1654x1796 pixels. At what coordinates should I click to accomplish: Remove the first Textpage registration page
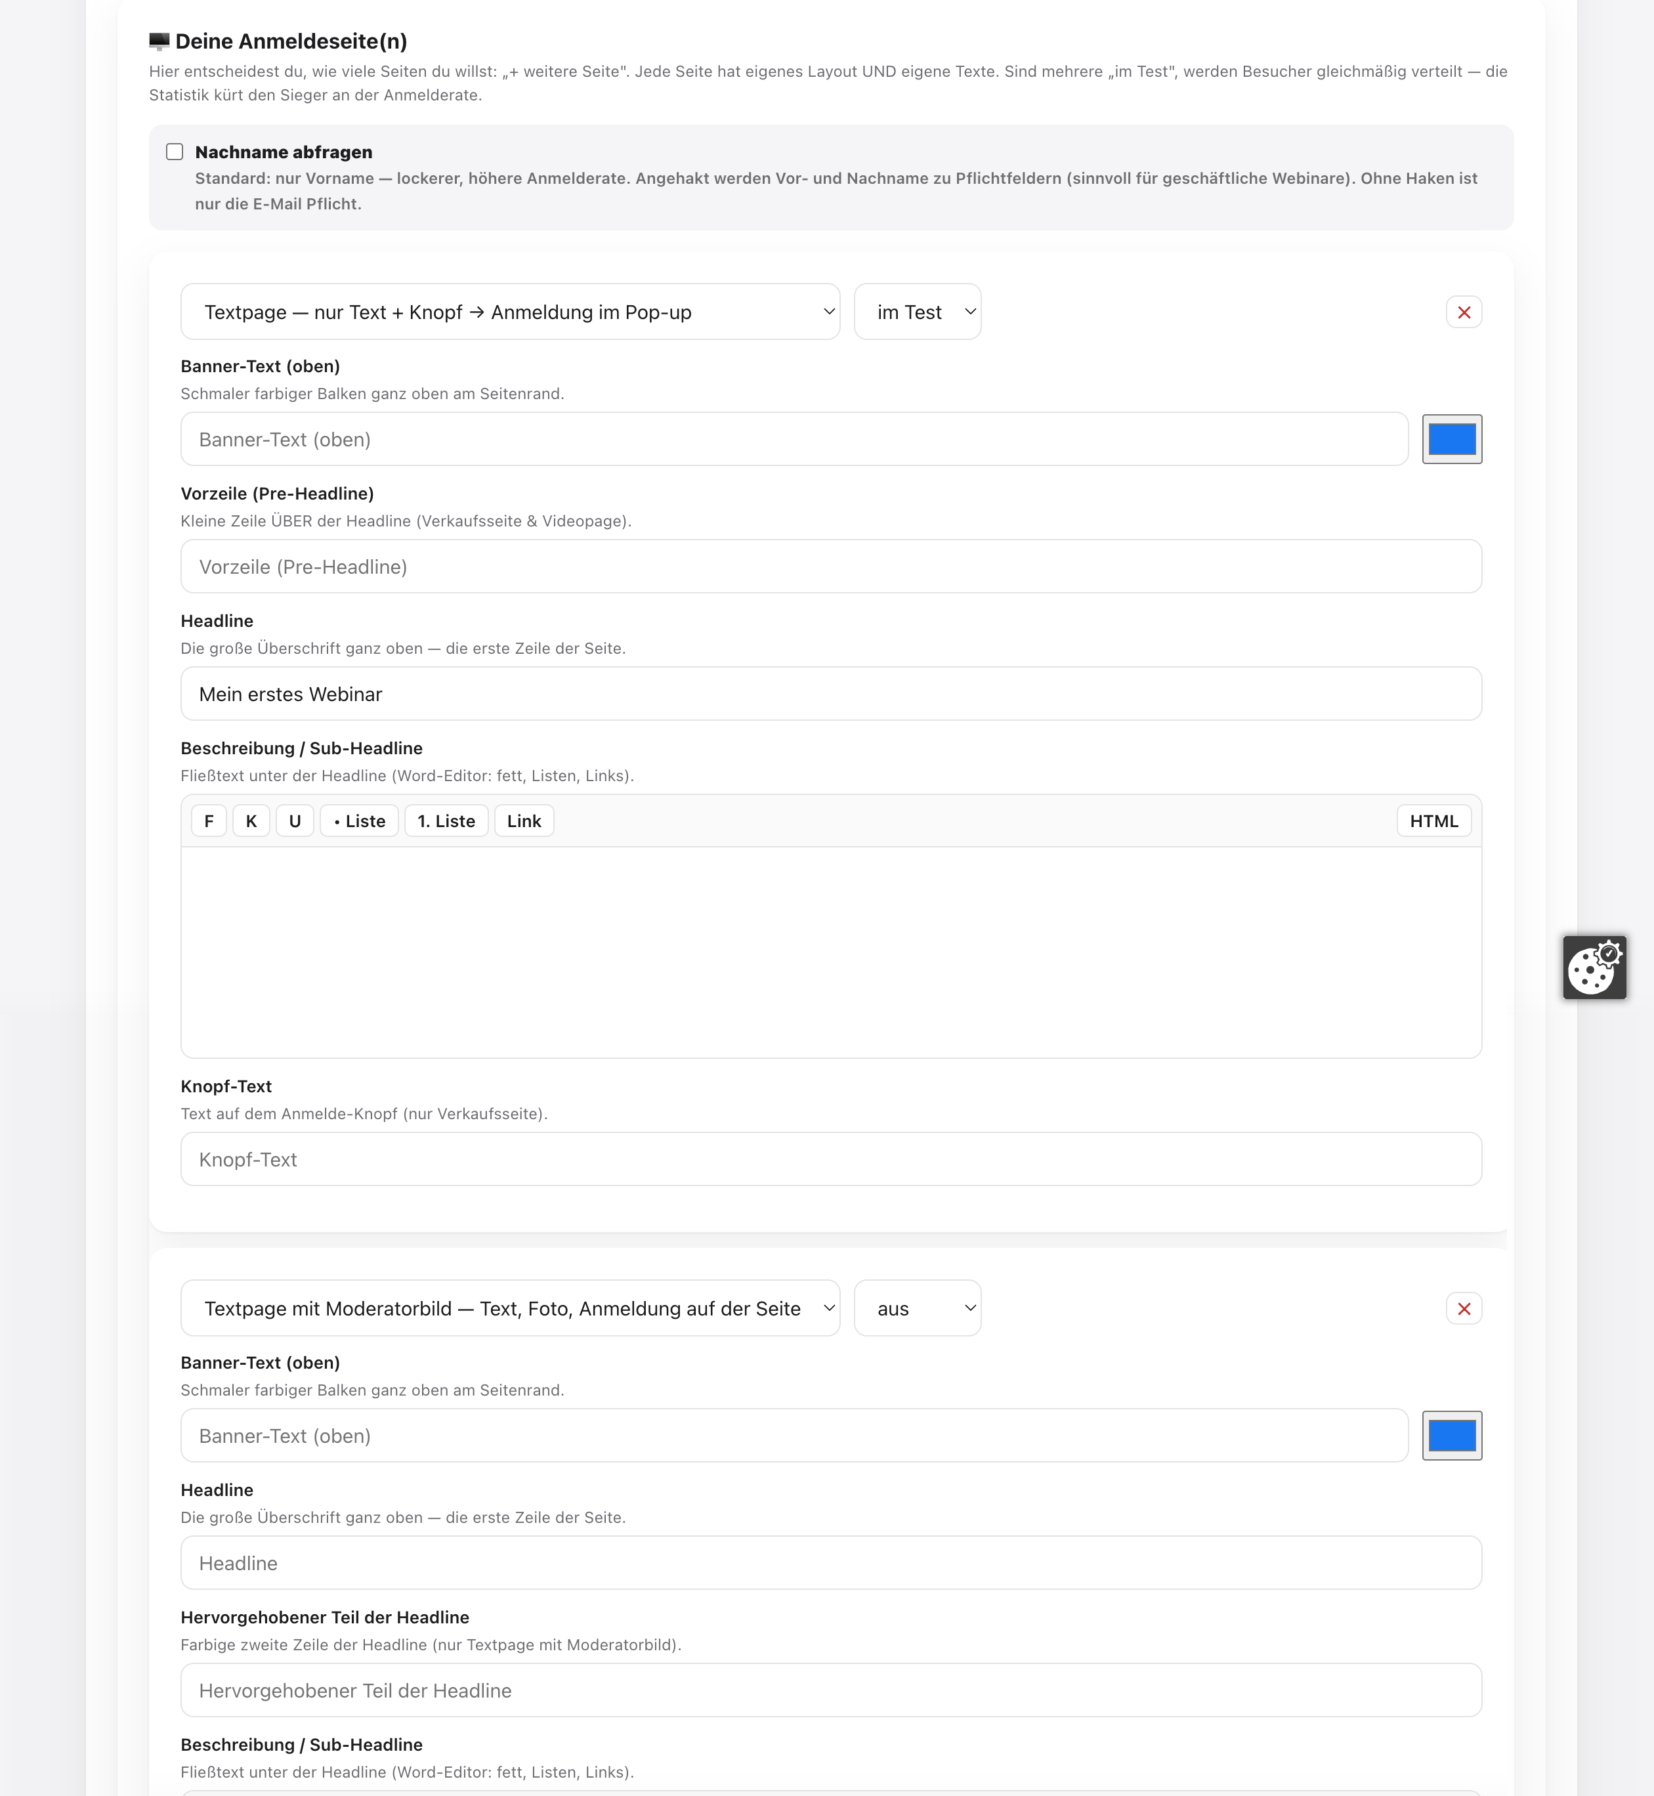1464,312
